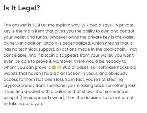Click the word 'Moreover'
Screen dimensions: 147x113
pyautogui.click(x=63, y=61)
